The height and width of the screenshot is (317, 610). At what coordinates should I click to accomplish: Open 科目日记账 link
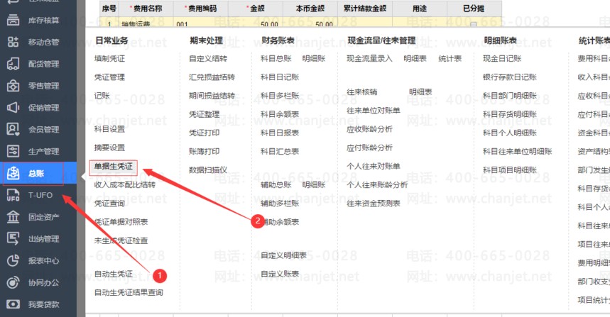[x=280, y=77]
